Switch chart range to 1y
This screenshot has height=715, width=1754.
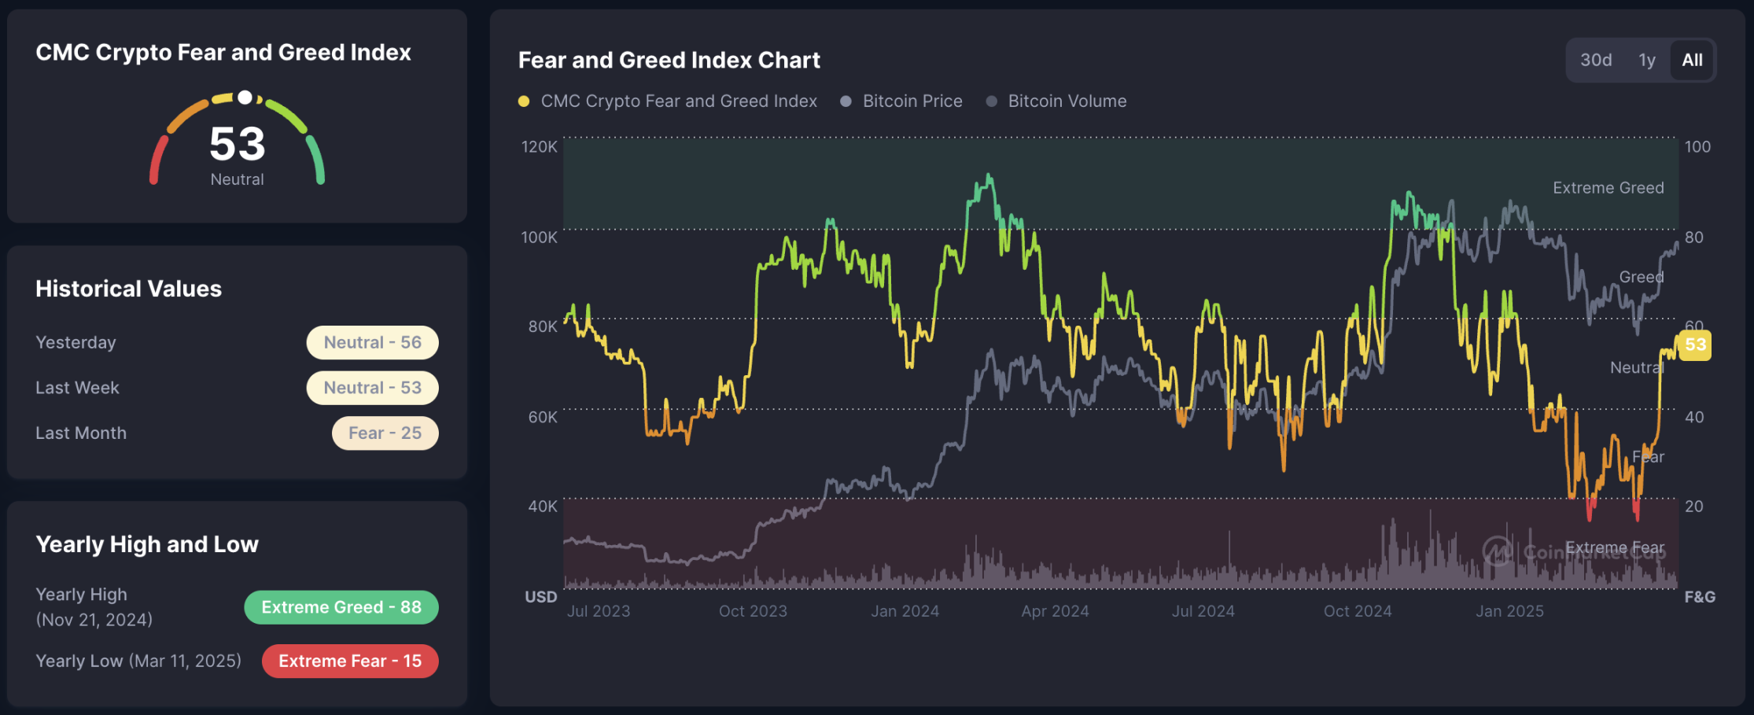tap(1647, 60)
